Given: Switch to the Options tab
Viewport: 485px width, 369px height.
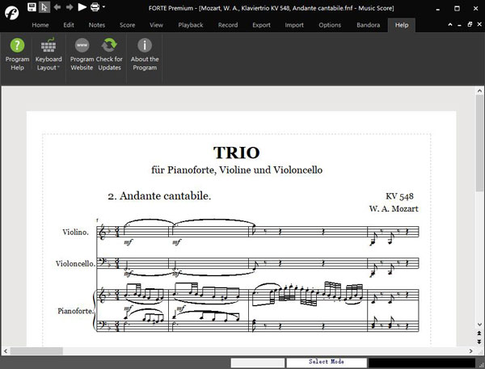Looking at the screenshot, I should (330, 25).
